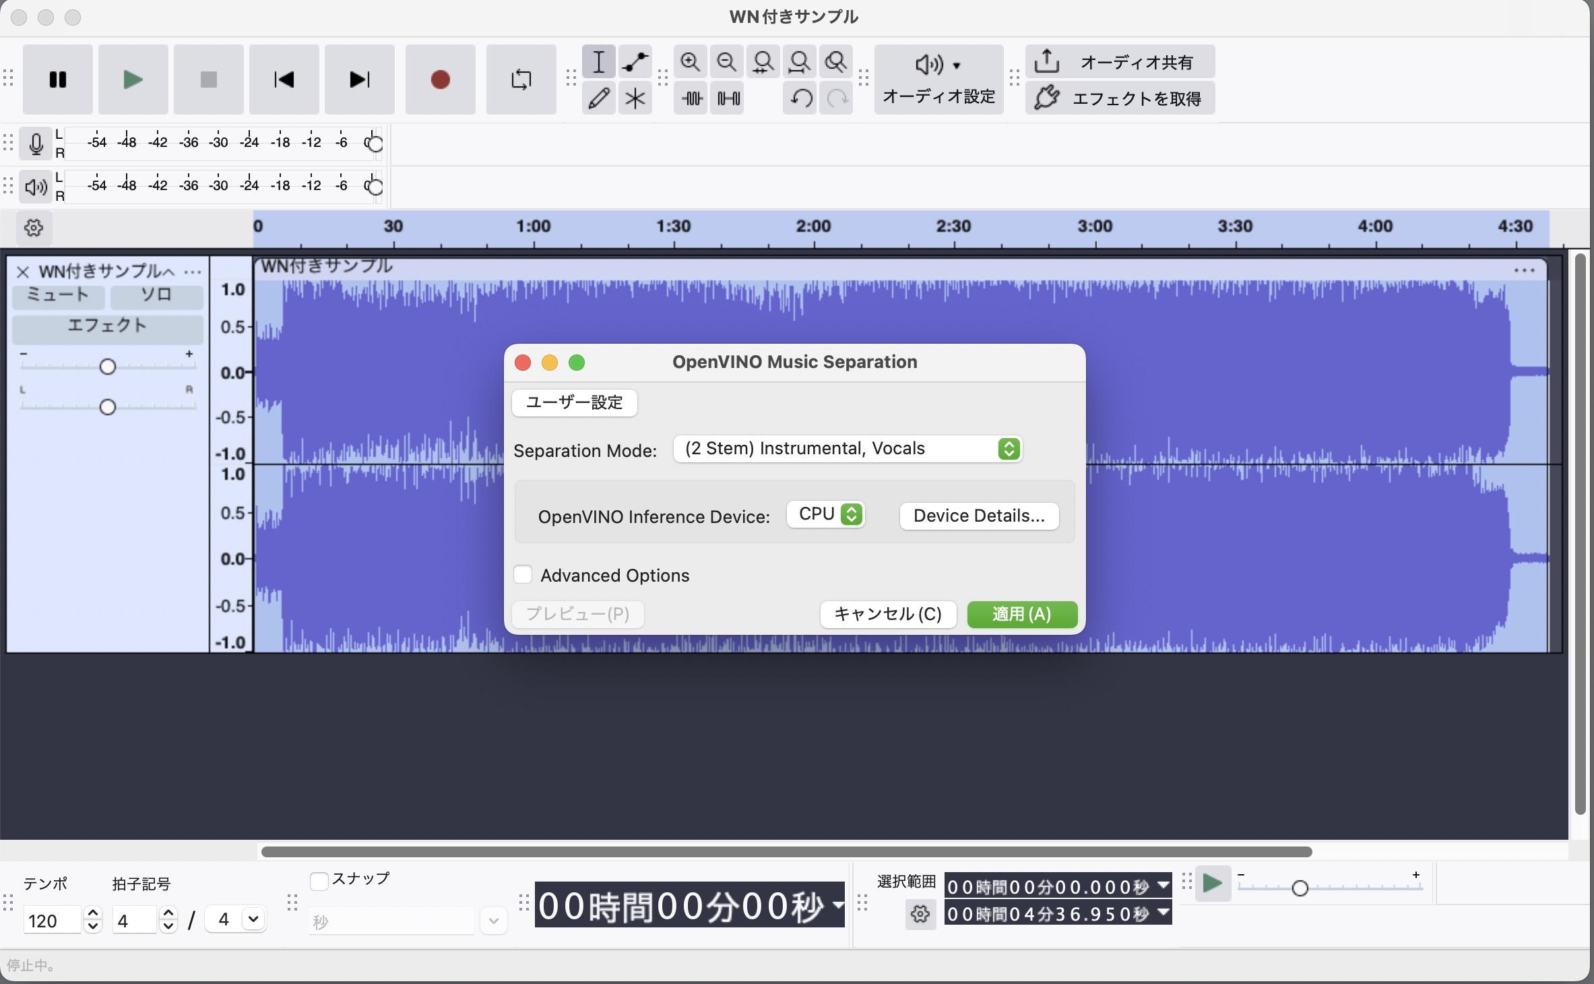Open the ユーザー設定 presets menu

pos(574,402)
